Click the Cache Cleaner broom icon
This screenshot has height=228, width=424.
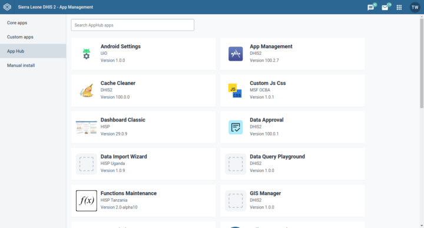(87, 91)
